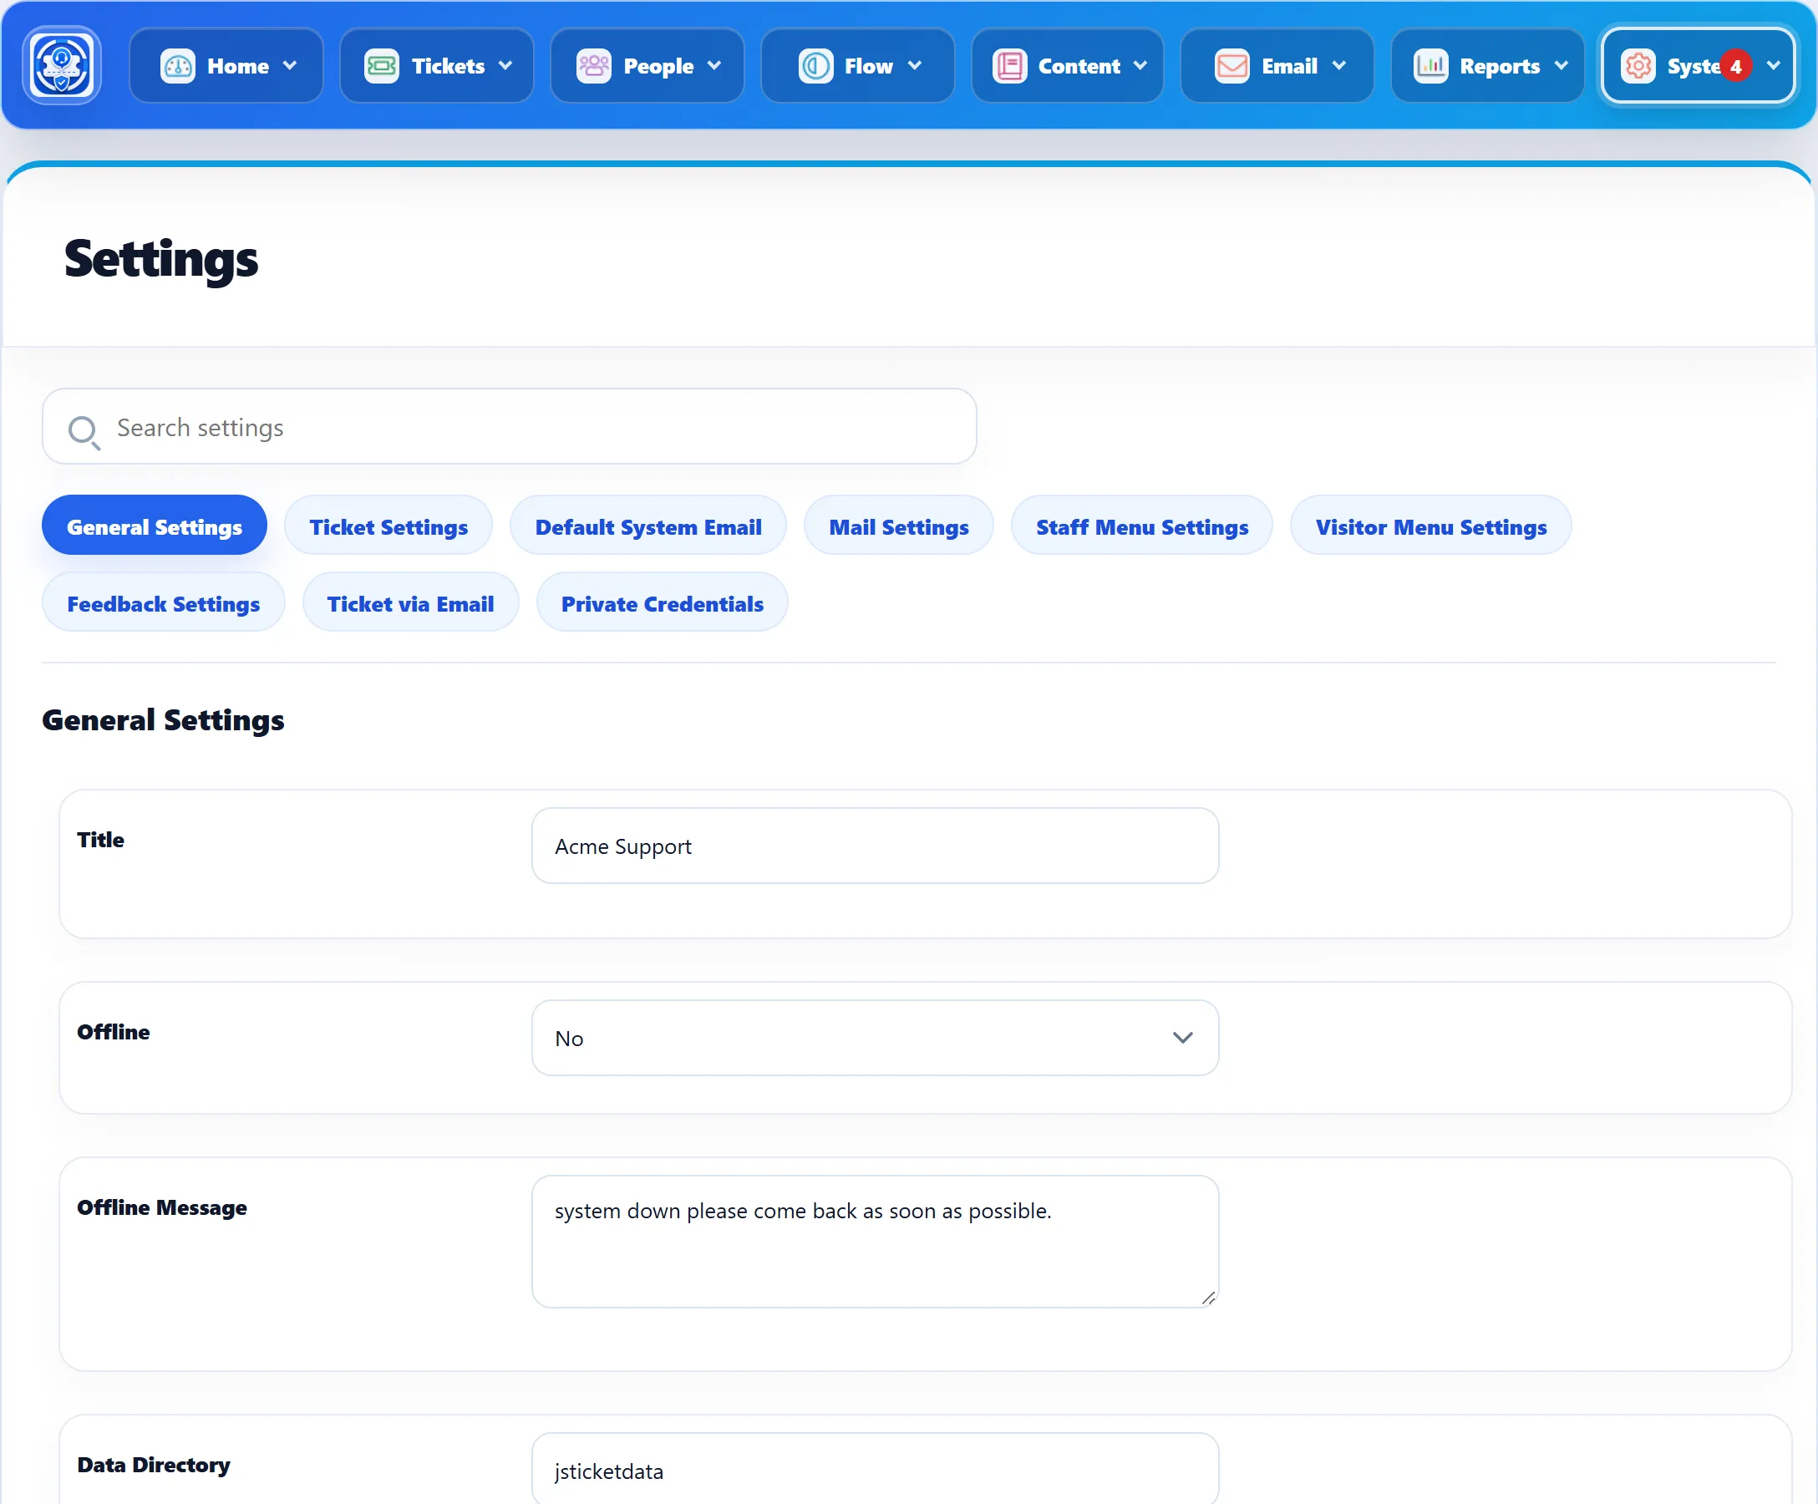Viewport: 1818px width, 1504px height.
Task: Expand the Reports menu chevron
Action: [1561, 66]
